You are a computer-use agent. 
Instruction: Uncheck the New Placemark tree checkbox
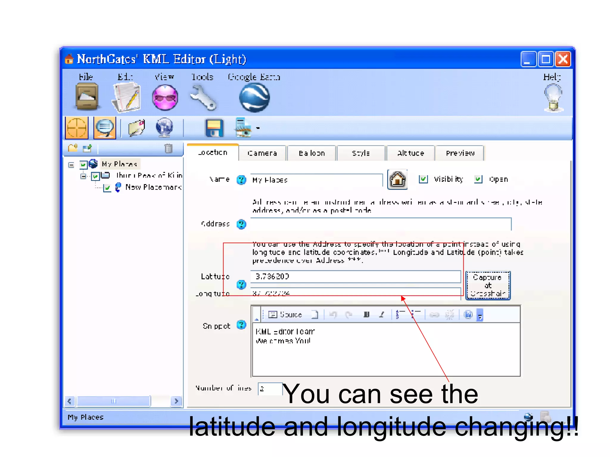pyautogui.click(x=107, y=188)
